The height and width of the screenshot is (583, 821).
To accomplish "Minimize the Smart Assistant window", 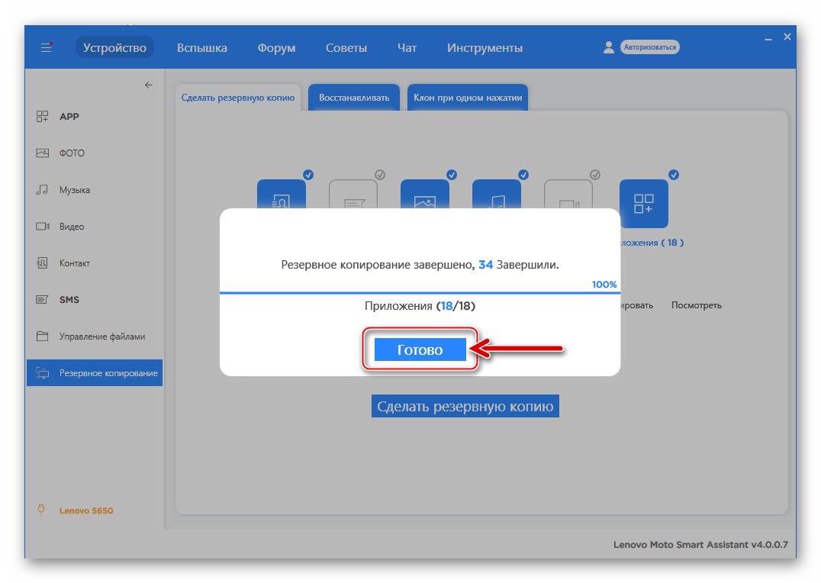I will (x=768, y=39).
